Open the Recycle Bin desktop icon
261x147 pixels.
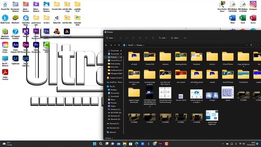click(x=5, y=6)
